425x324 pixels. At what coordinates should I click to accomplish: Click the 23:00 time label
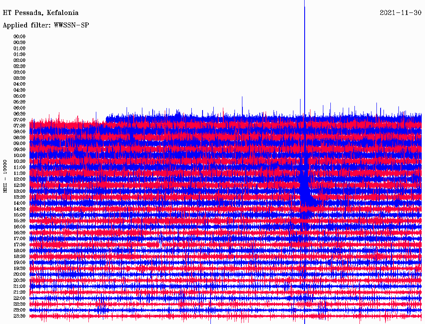[20, 310]
